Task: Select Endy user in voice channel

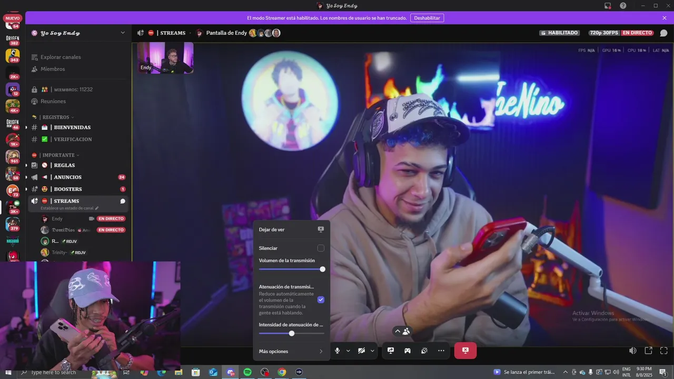Action: click(83, 218)
